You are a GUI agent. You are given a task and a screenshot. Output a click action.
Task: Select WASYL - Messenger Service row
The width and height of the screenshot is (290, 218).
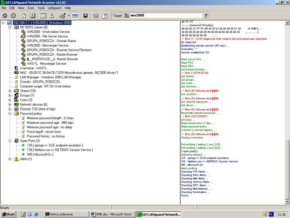46,64
